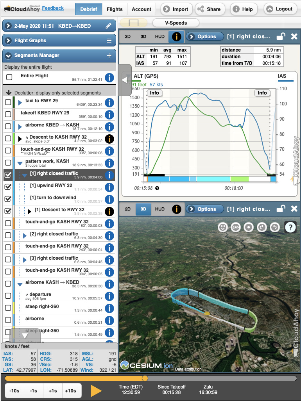Image resolution: width=301 pixels, height=401 pixels.
Task: Click black info icon for Descent to KASH
Action: click(x=109, y=139)
